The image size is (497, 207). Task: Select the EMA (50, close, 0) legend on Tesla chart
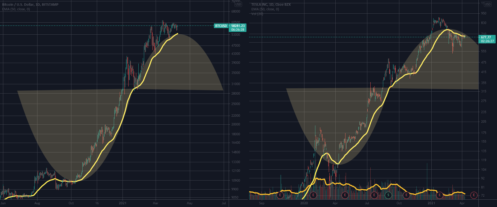click(265, 9)
